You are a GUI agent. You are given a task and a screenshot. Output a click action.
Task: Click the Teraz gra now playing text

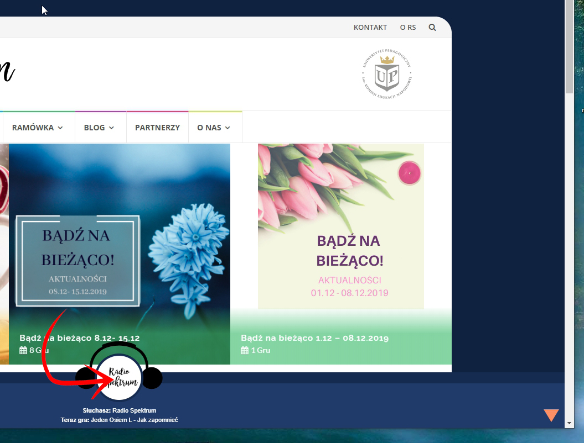(119, 420)
